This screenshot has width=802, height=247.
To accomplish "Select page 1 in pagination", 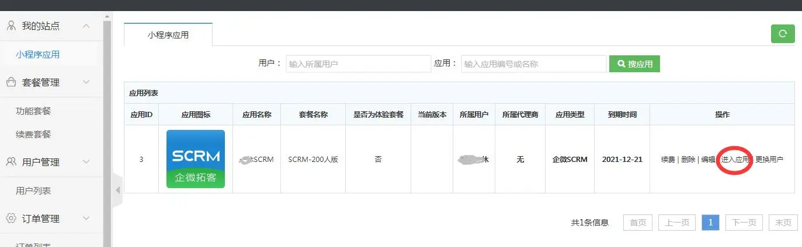I will click(710, 222).
